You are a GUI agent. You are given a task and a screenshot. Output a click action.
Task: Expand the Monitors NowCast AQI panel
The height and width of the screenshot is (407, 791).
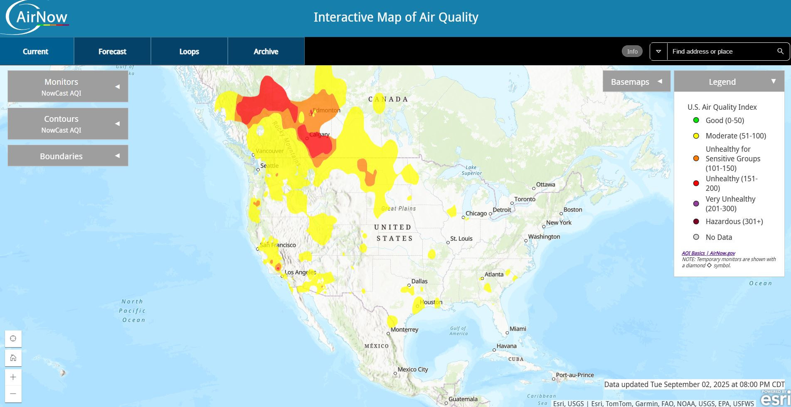68,86
